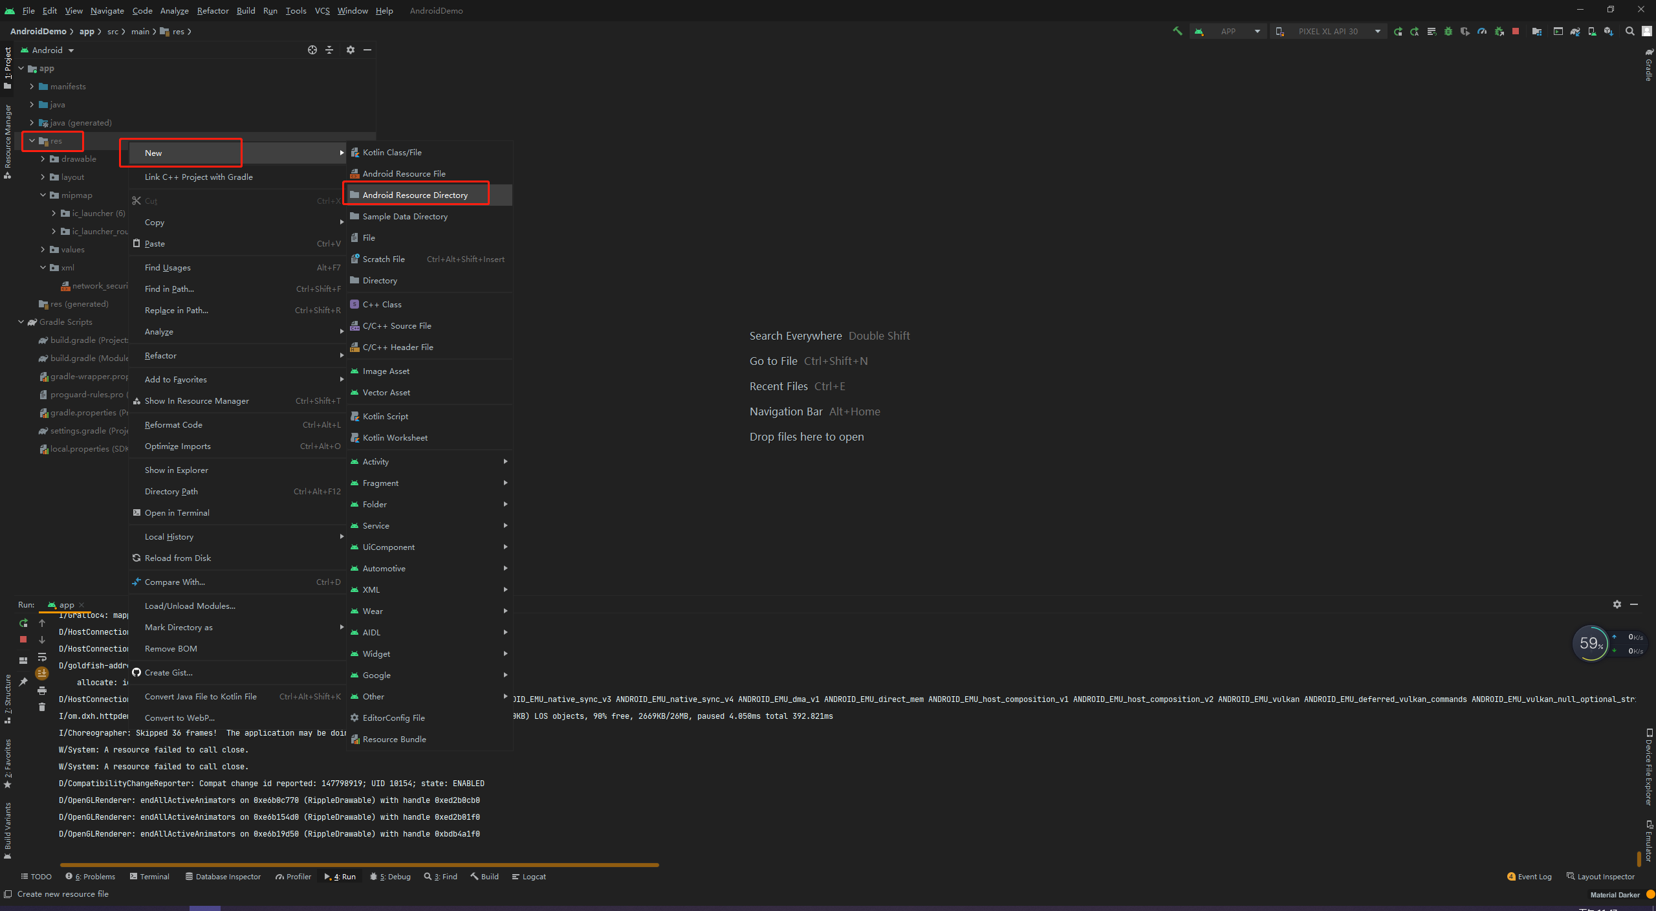Screen dimensions: 1656x911
Task: Click the locate target icon in Project panel
Action: (x=312, y=50)
